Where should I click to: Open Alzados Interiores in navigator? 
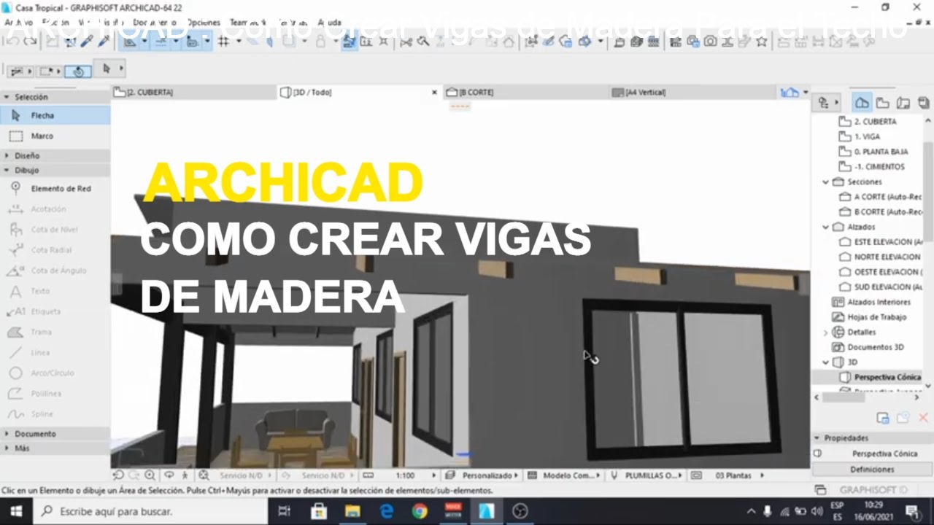click(x=871, y=302)
